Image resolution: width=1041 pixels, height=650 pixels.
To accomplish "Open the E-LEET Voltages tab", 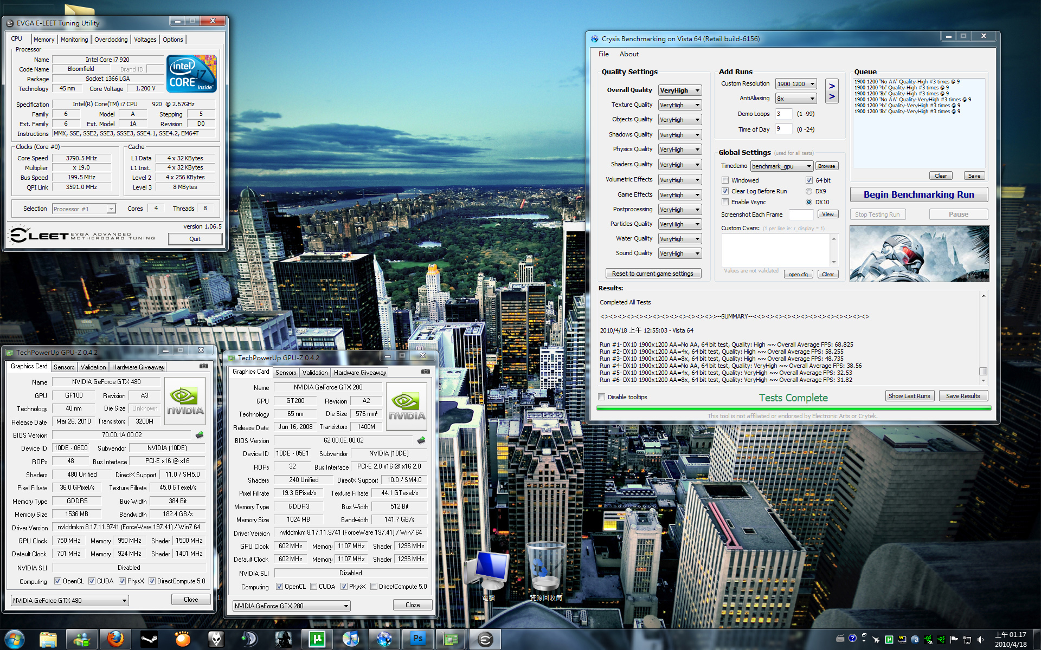I will pyautogui.click(x=145, y=40).
